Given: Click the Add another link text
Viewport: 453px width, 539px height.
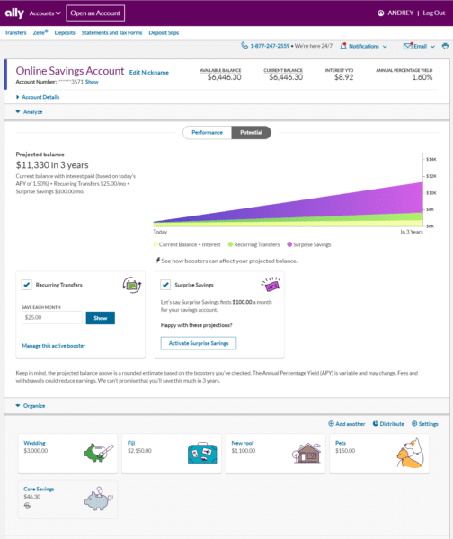Looking at the screenshot, I should (x=351, y=424).
